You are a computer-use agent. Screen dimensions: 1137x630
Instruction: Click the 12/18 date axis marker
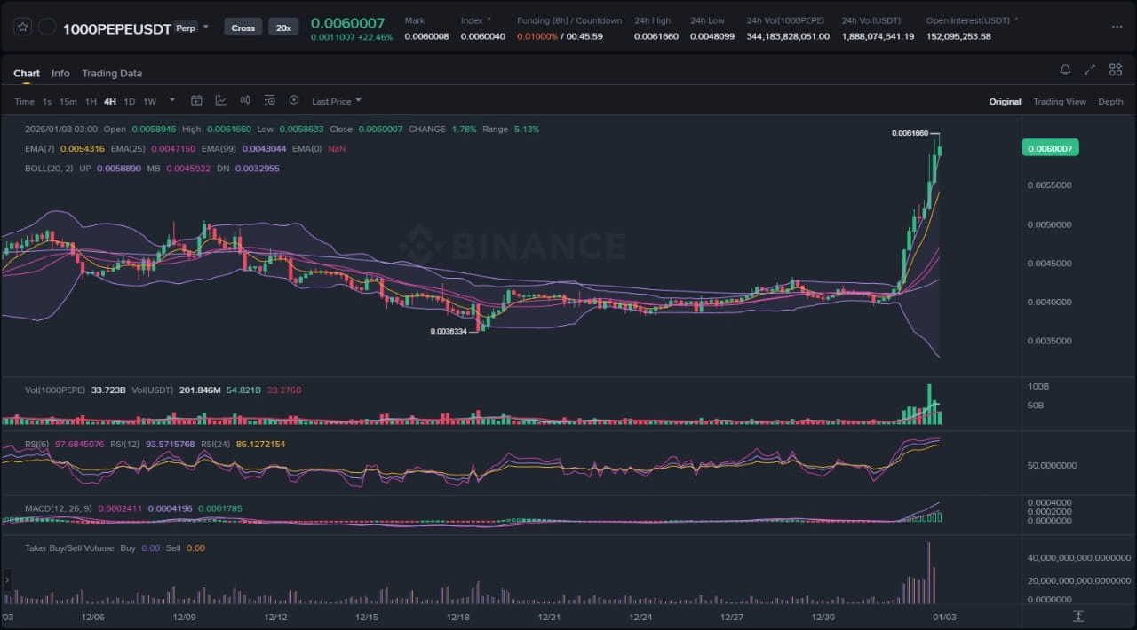click(x=457, y=617)
